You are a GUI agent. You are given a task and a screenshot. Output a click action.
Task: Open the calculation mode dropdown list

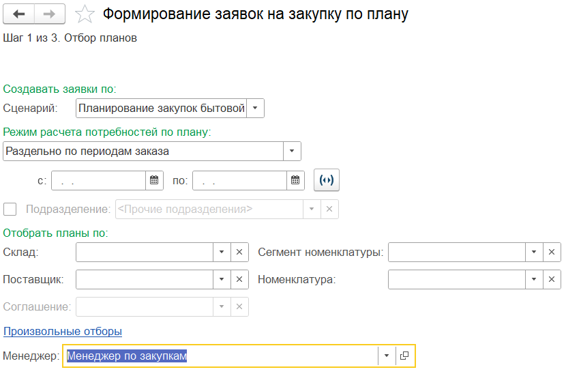point(292,151)
